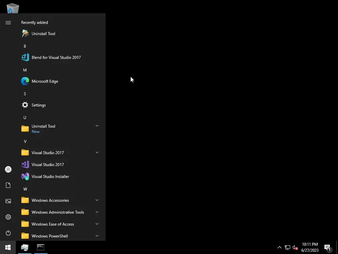Click the muted volume icon in tray
The width and height of the screenshot is (338, 254).
coord(295,247)
